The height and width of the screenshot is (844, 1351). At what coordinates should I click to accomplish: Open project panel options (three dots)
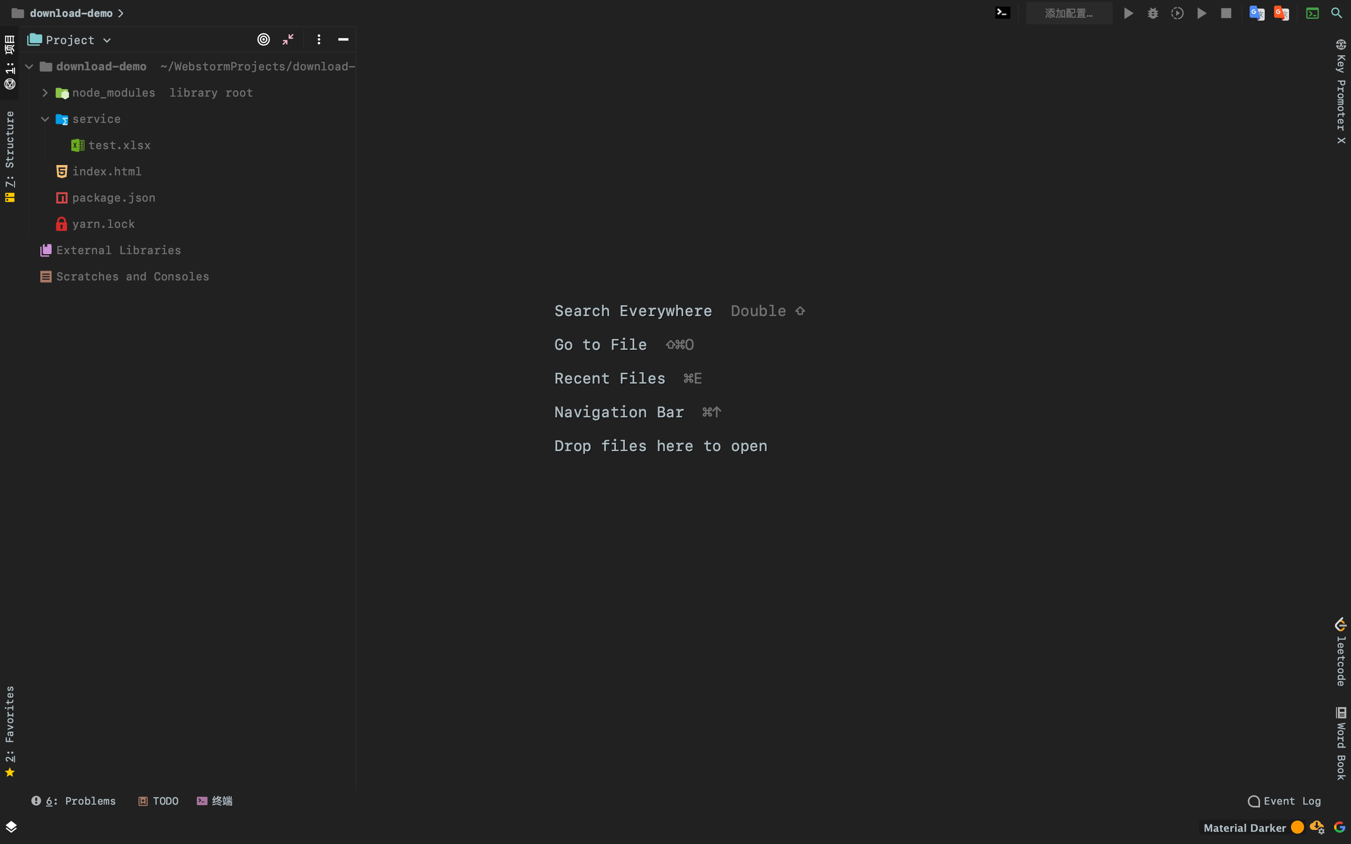(319, 40)
